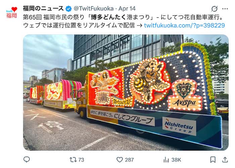The image size is (235, 168).
Task: Open the twitfukuoka.com/?p=398229 link
Action: pos(184,25)
